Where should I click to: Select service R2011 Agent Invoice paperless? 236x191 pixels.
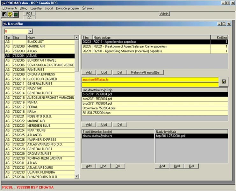155,42
